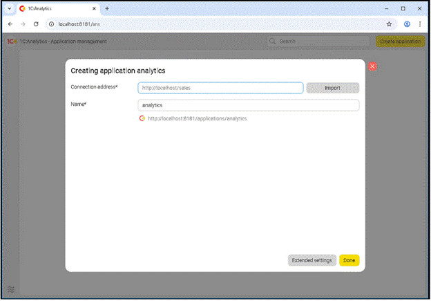This screenshot has height=301, width=431.
Task: Bookmark this page with the star icon
Action: tap(390, 24)
